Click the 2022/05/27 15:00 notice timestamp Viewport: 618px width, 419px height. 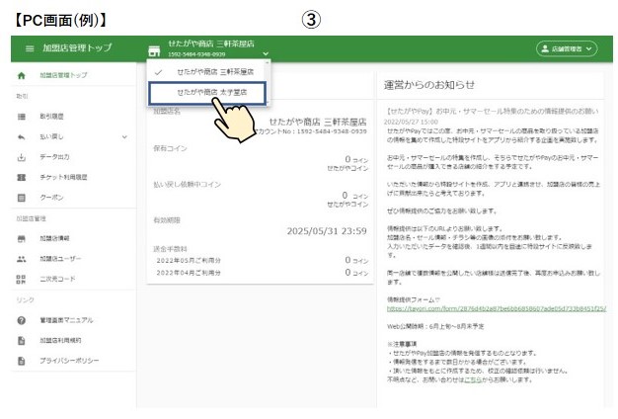[x=411, y=122]
